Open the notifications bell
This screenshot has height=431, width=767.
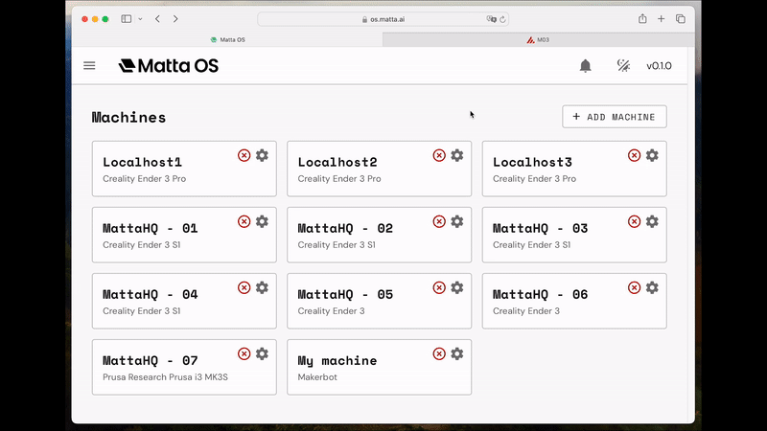coord(585,66)
